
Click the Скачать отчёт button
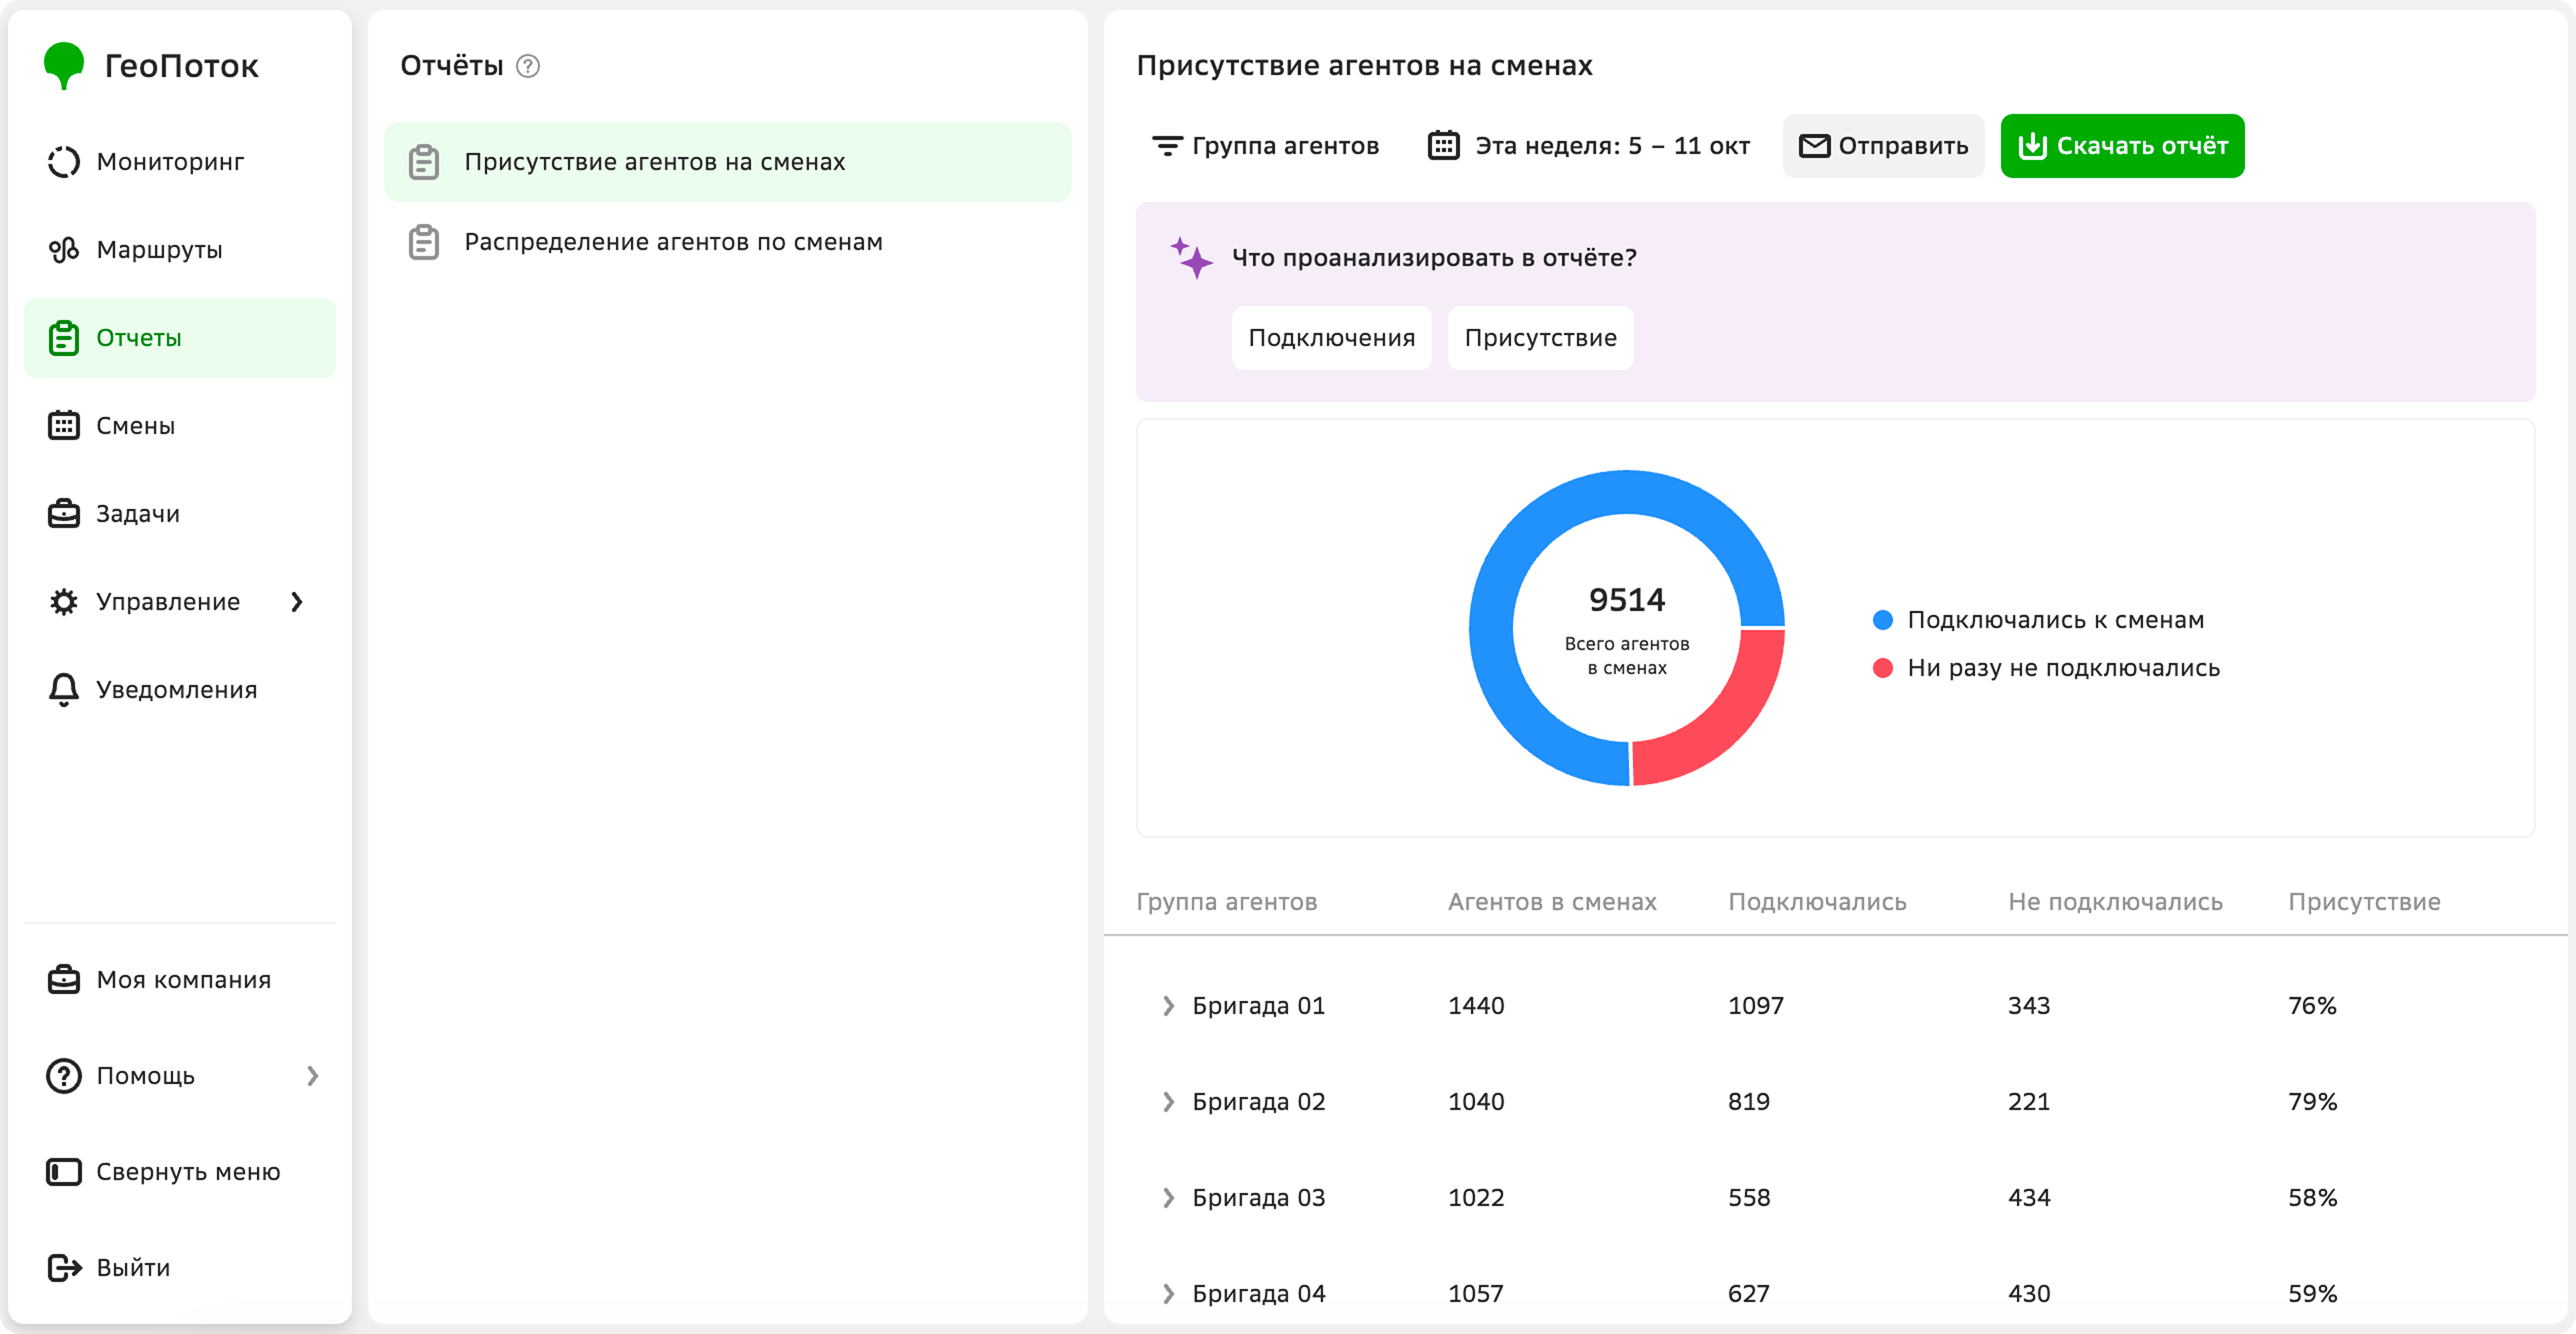[x=2122, y=146]
